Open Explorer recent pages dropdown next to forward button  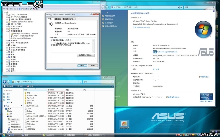tap(11, 82)
